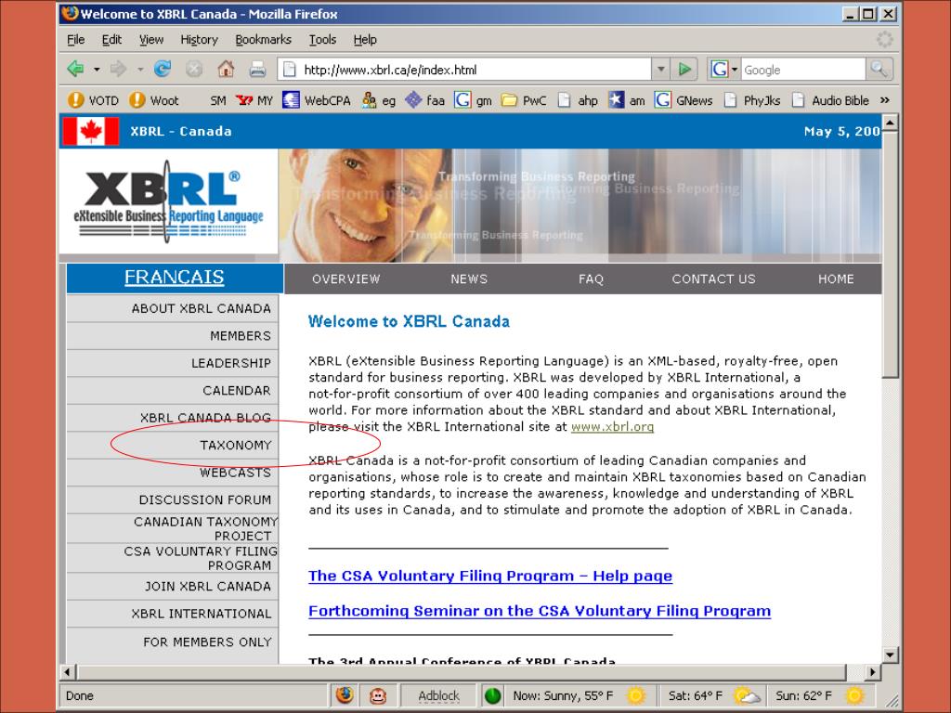Click the Stop loading icon
This screenshot has height=713, width=951.
[x=193, y=69]
